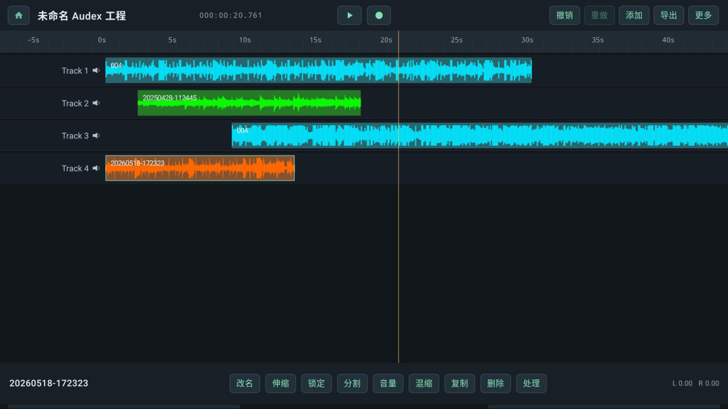Select the cyan 004 clip on Track 3
728x409 pixels.
[x=480, y=135]
